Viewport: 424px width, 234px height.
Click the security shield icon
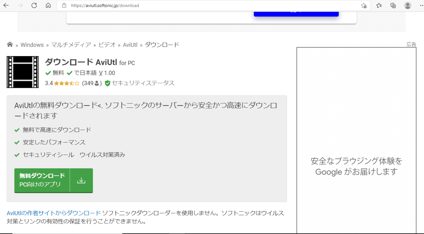pos(107,84)
